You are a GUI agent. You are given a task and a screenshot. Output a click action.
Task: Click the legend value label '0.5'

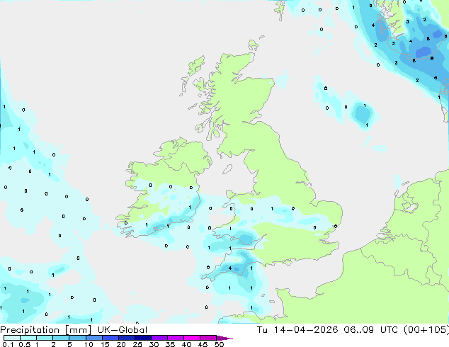[25, 344]
